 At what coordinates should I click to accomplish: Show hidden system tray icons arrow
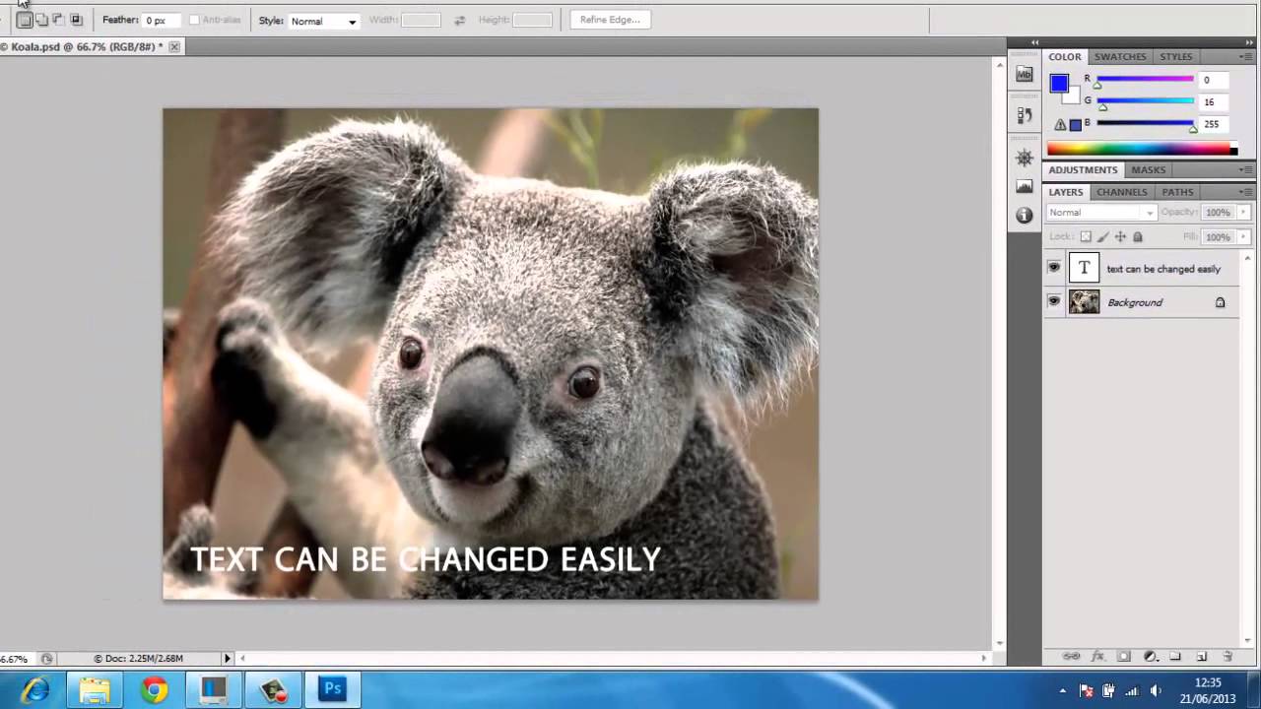pyautogui.click(x=1062, y=691)
